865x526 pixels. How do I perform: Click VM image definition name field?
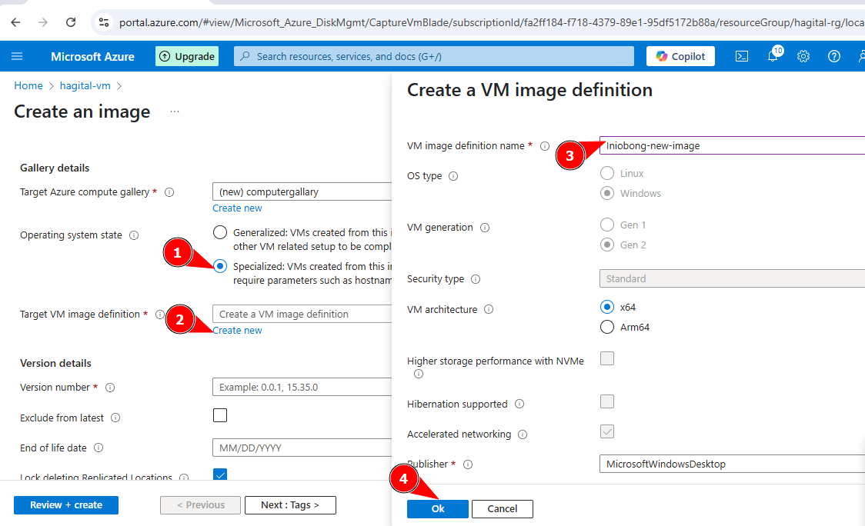point(732,145)
